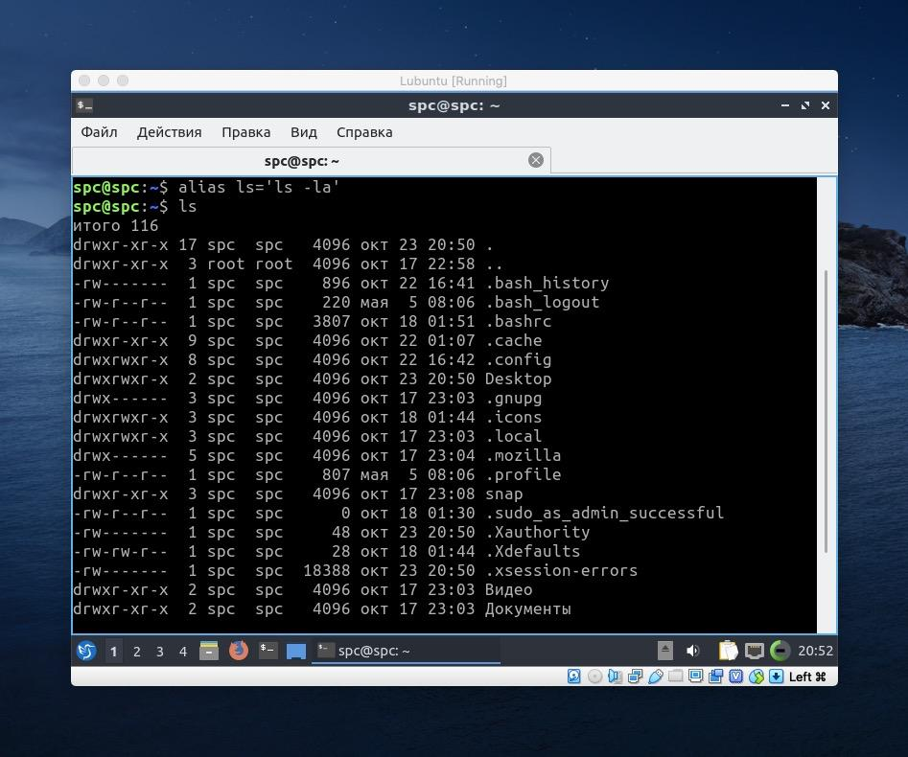Mute audio via the VirtualBox audio status icon

[x=613, y=677]
